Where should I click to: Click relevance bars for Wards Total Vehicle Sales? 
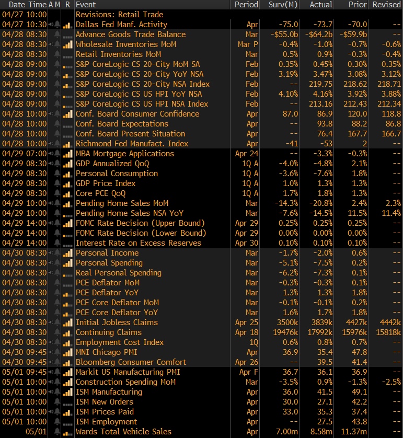point(67,432)
